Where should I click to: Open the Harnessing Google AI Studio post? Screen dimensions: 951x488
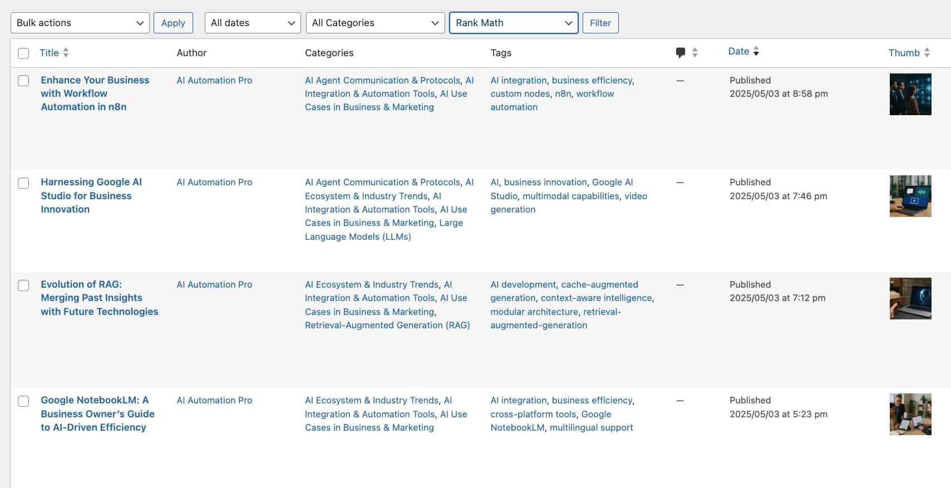(x=91, y=195)
